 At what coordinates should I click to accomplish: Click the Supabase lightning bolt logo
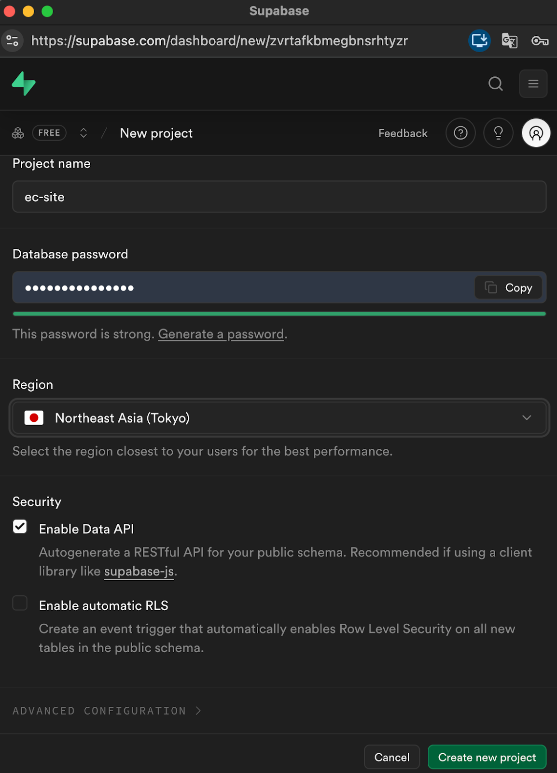point(24,84)
